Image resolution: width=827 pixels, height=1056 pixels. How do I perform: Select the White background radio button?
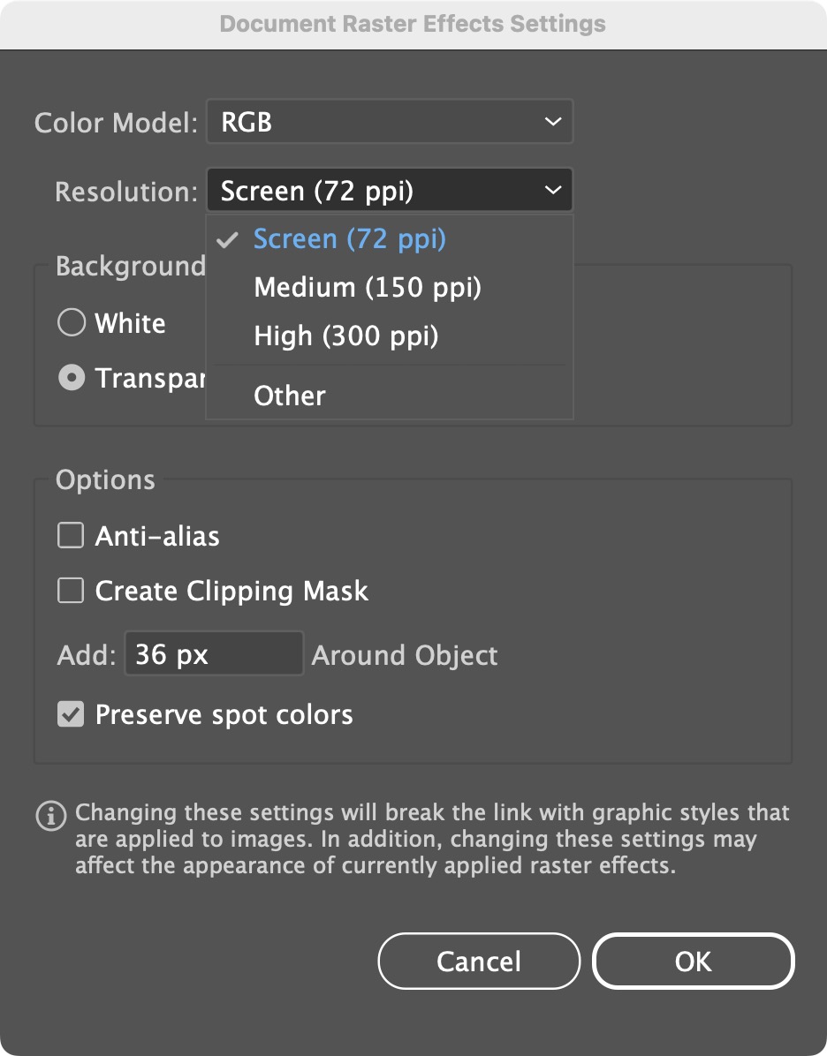pos(71,323)
